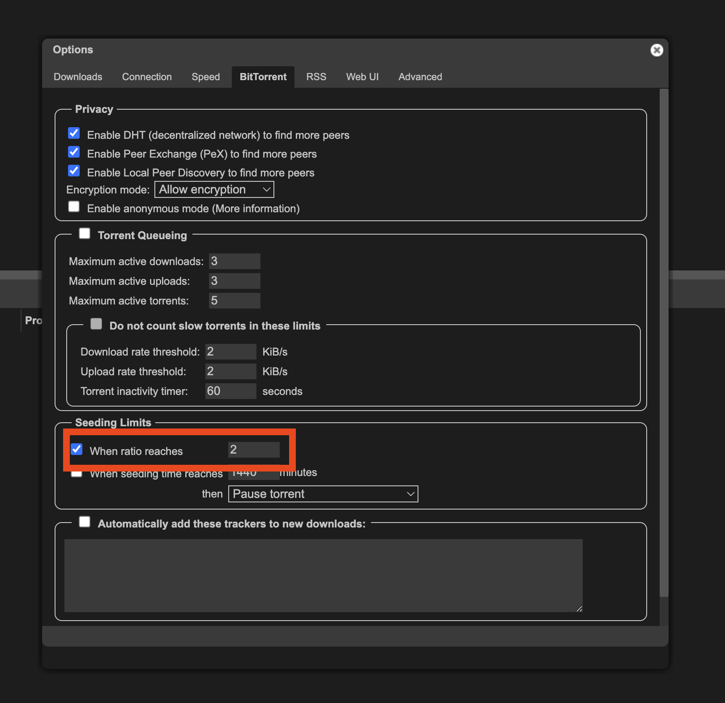This screenshot has width=725, height=703.
Task: Uncheck When ratio reaches limit
Action: click(x=77, y=449)
